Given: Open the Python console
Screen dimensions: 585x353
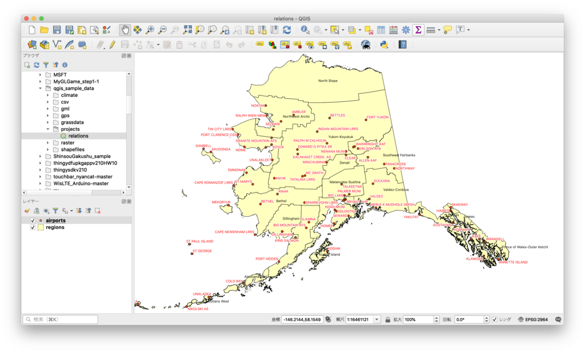Looking at the screenshot, I should [384, 44].
